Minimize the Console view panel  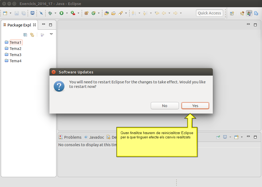click(248, 137)
